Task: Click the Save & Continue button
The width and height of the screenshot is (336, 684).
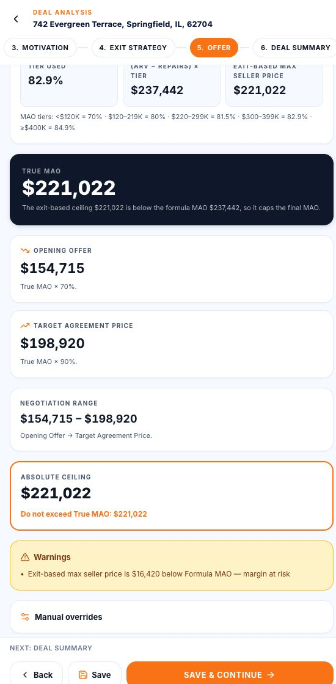Action: point(230,675)
